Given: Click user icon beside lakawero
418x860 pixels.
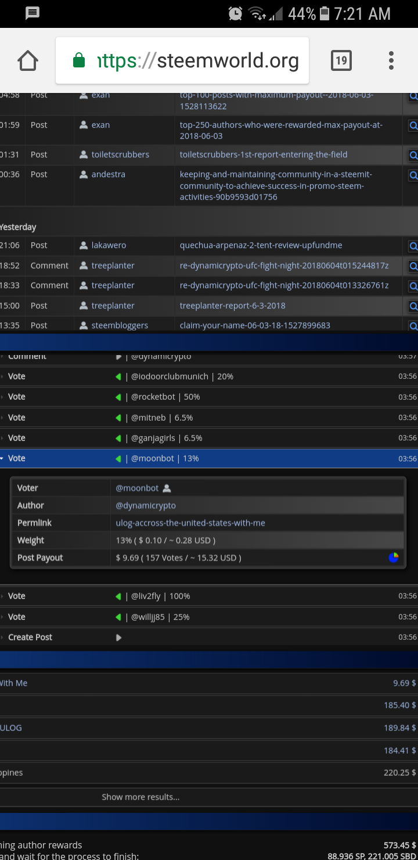Looking at the screenshot, I should click(x=84, y=245).
